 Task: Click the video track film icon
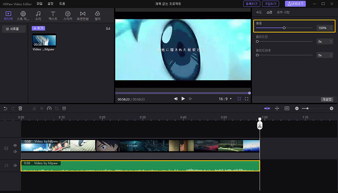click(x=6, y=148)
